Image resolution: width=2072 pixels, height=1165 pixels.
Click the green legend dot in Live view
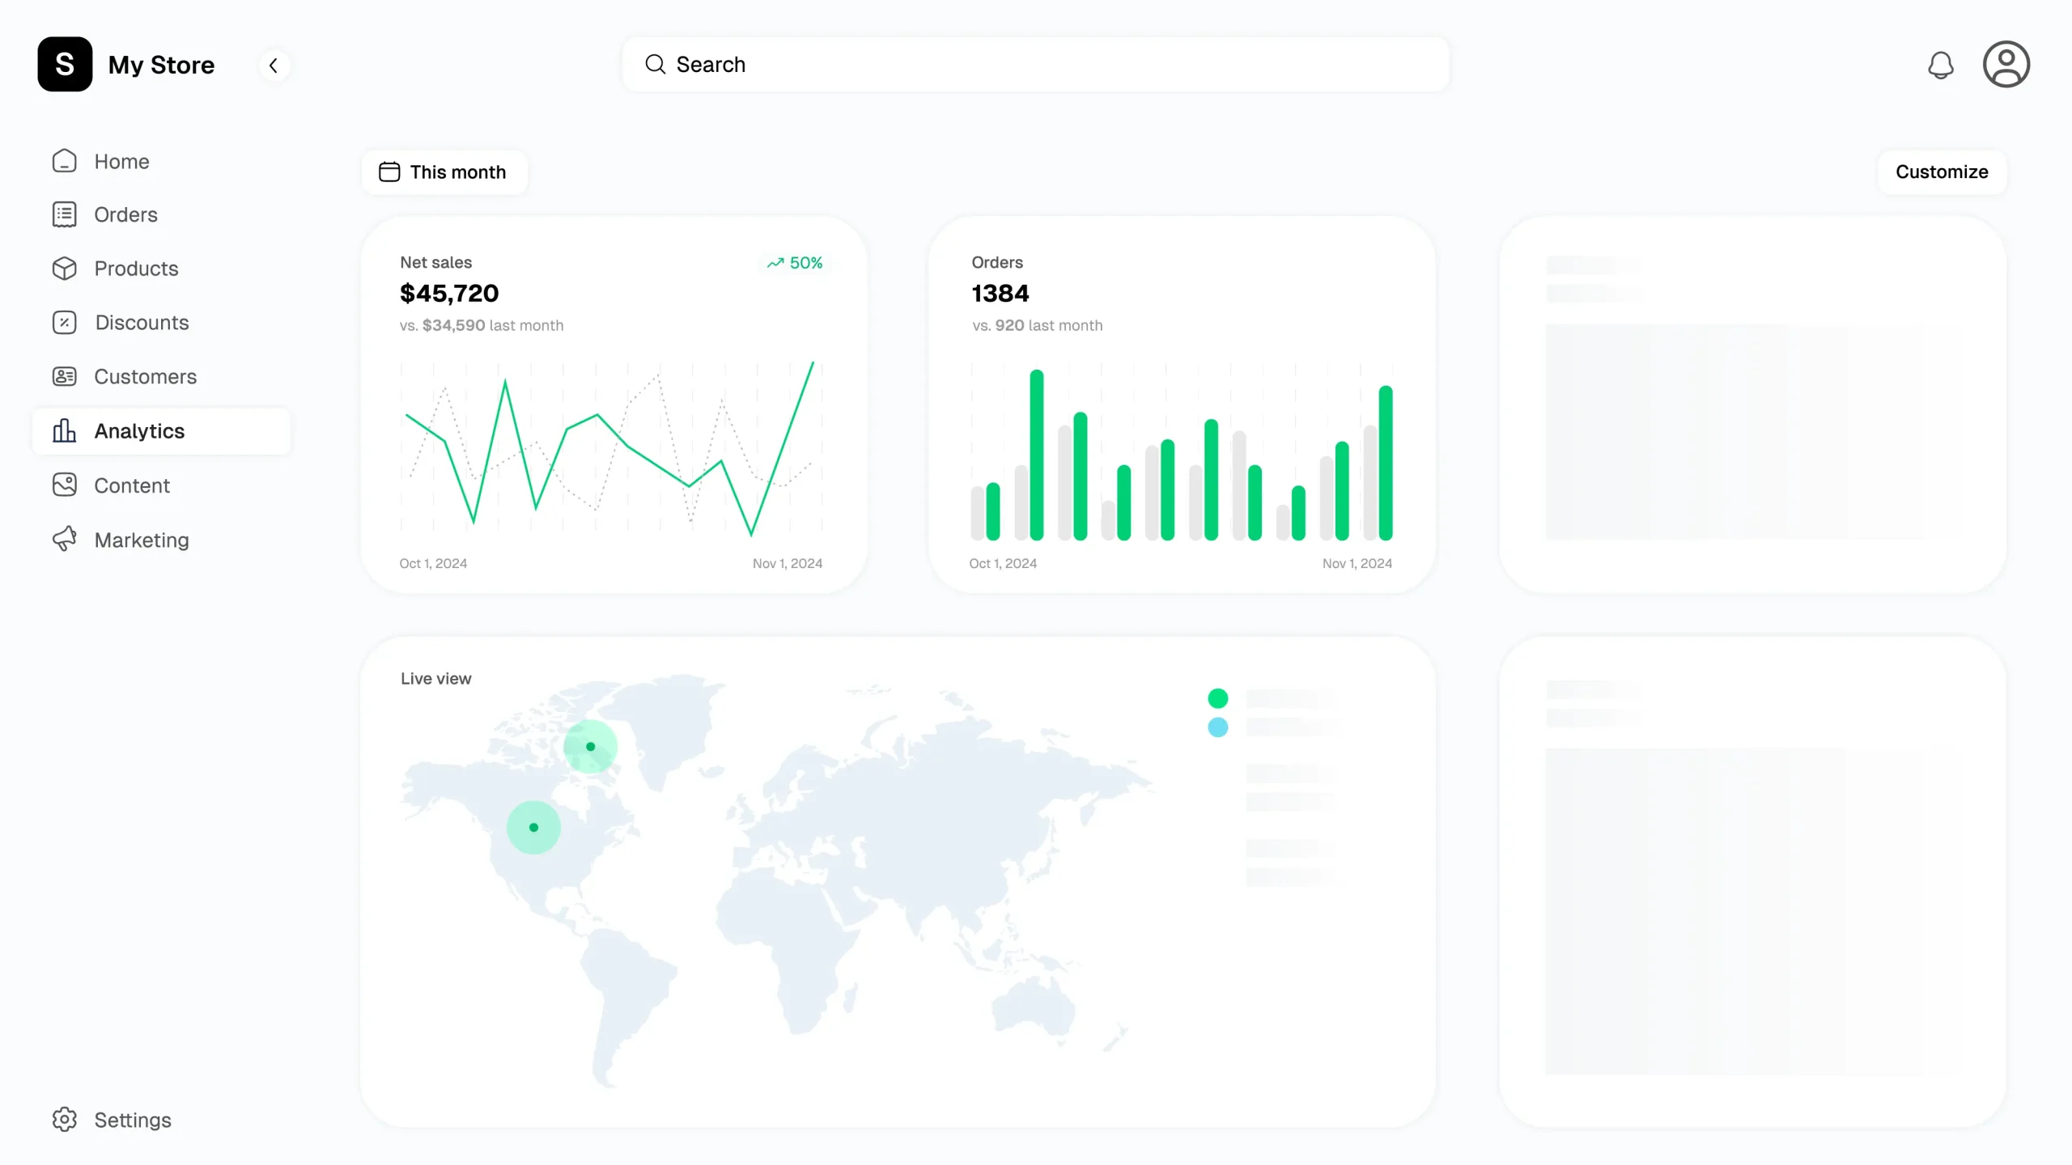coord(1217,698)
